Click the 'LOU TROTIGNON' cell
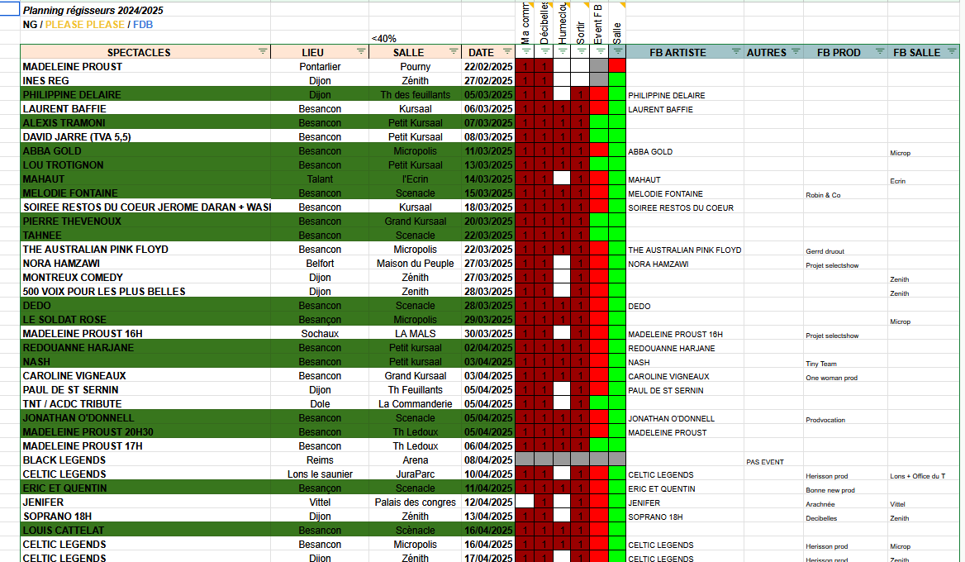 coord(145,165)
